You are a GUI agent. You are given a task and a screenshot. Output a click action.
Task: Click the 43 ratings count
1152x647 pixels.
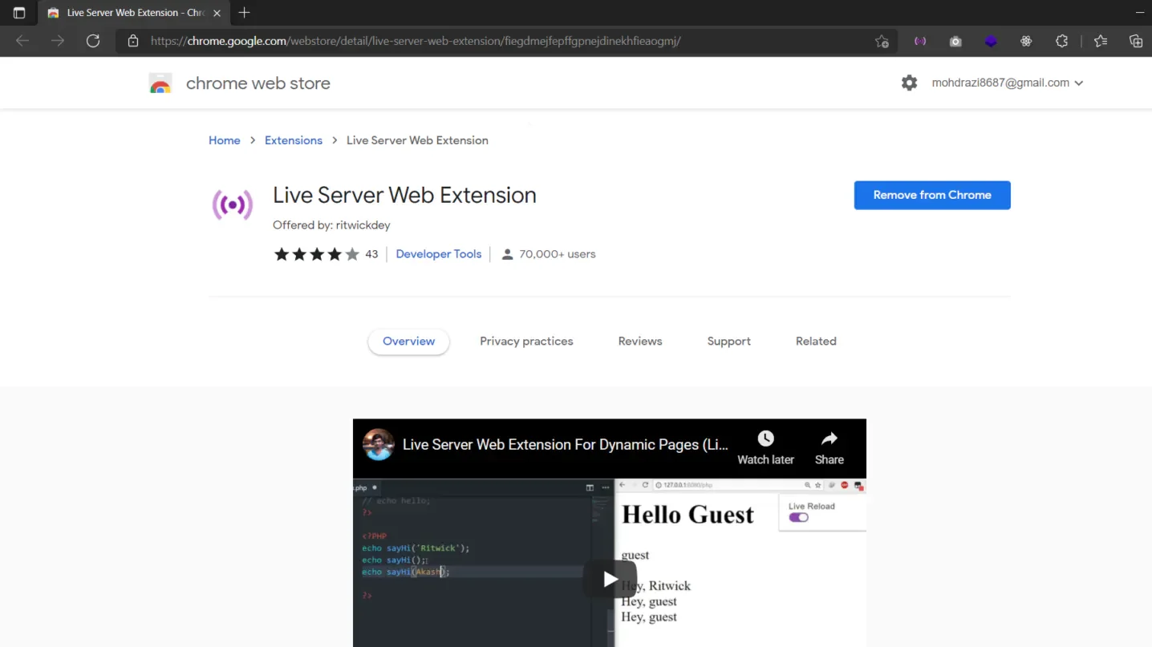[x=371, y=254]
